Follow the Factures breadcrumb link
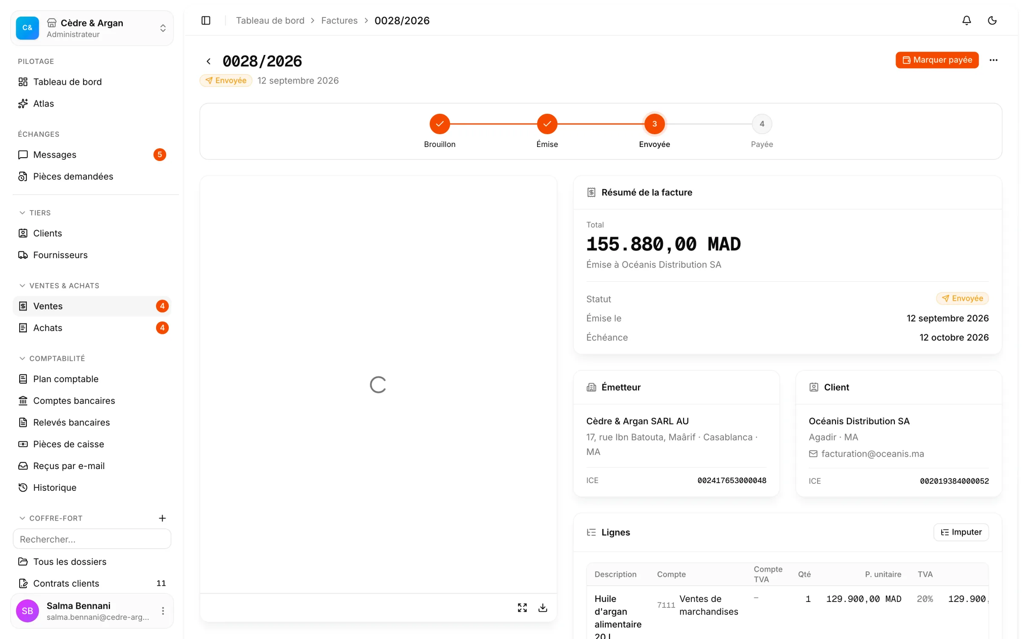 click(339, 20)
